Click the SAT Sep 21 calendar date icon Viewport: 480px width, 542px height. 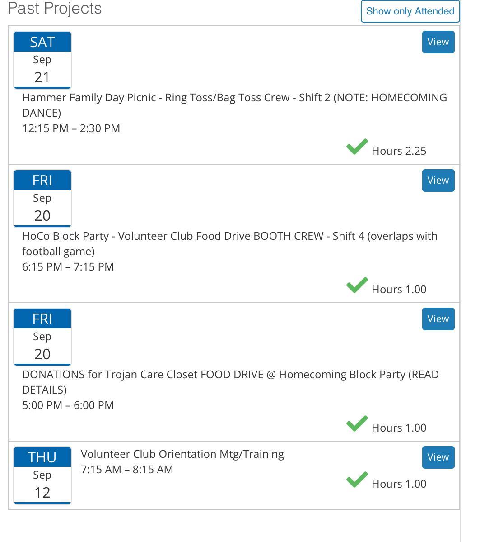coord(42,60)
